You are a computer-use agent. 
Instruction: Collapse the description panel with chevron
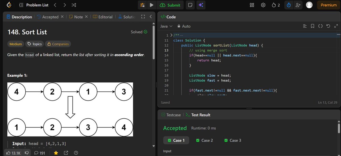click(x=151, y=17)
